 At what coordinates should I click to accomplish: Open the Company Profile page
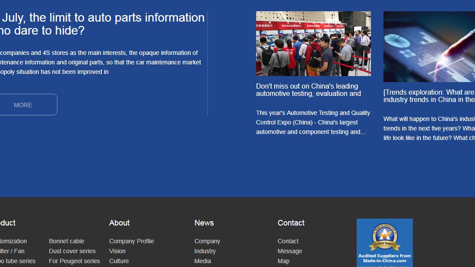131,241
